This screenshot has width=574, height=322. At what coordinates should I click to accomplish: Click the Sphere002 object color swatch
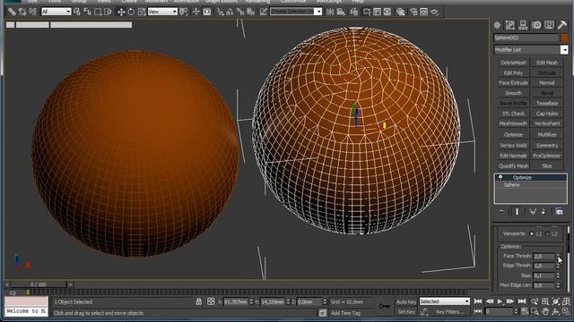click(564, 38)
